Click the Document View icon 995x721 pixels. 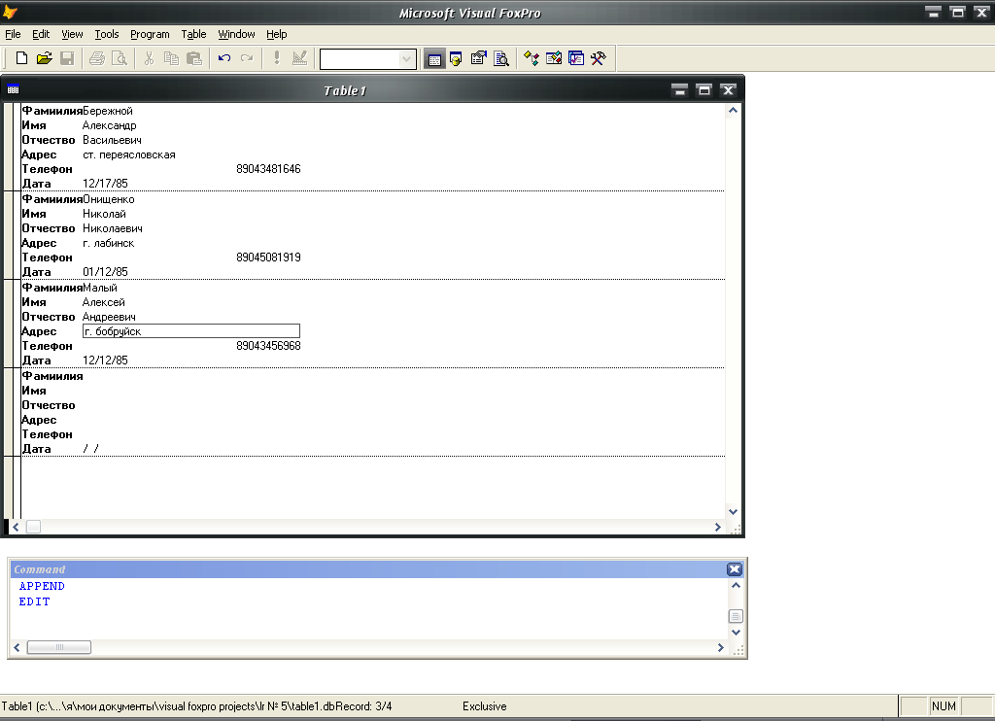pos(501,59)
